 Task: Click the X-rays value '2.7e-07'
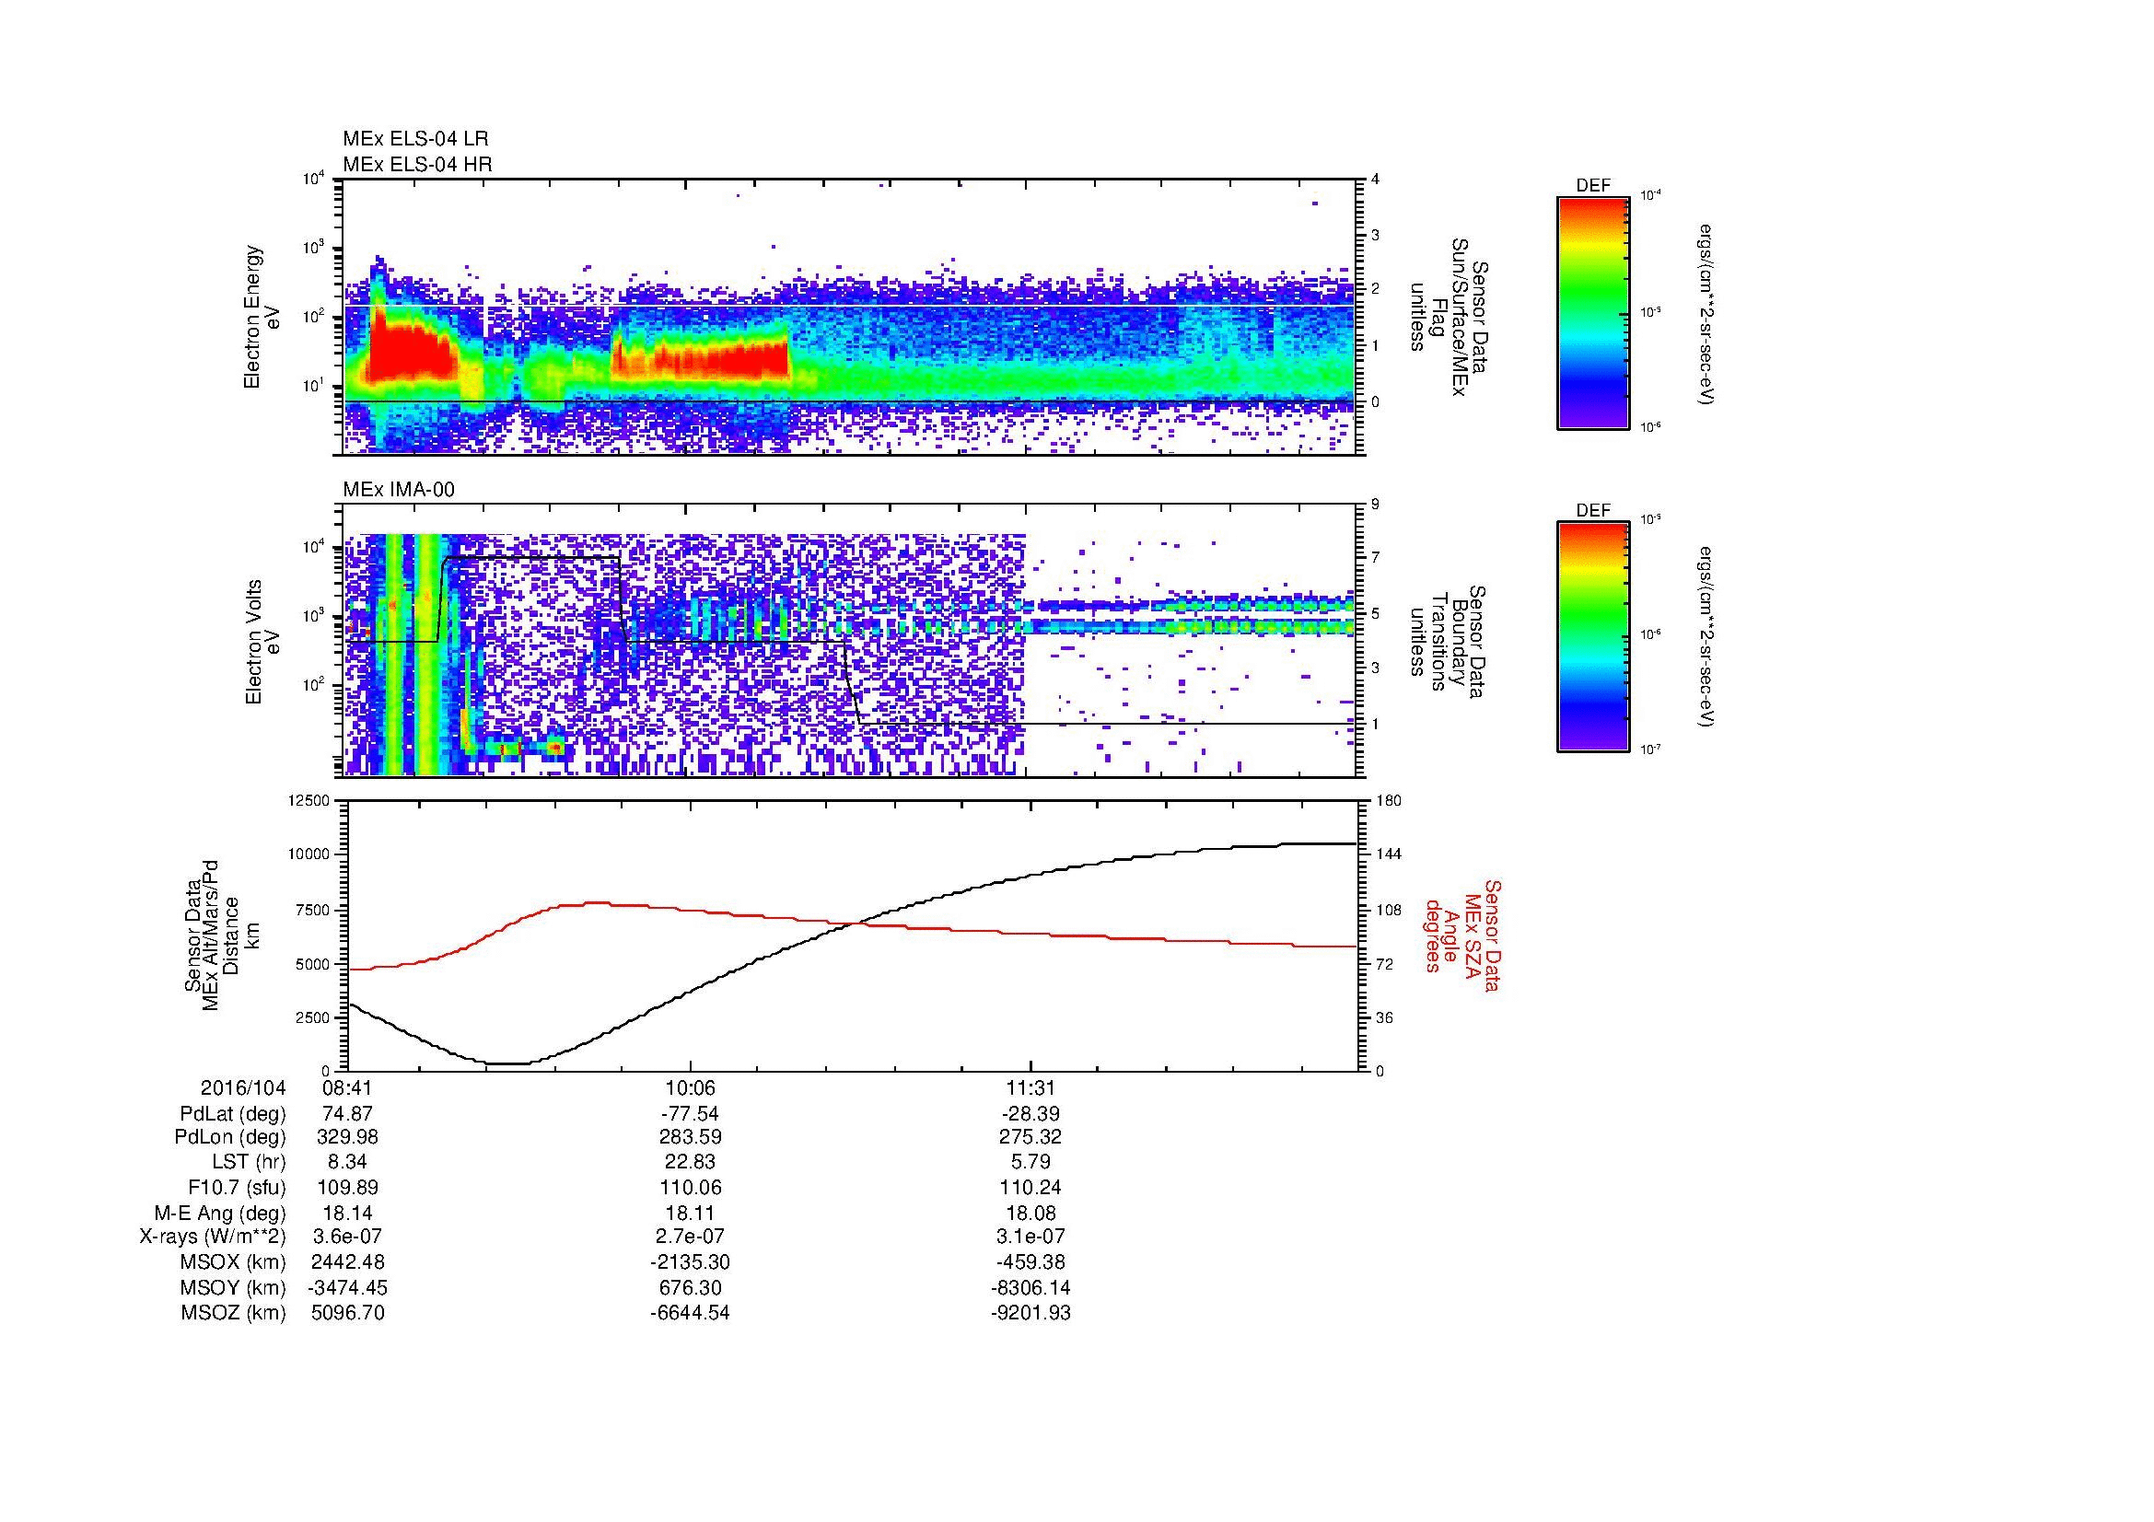(690, 1237)
